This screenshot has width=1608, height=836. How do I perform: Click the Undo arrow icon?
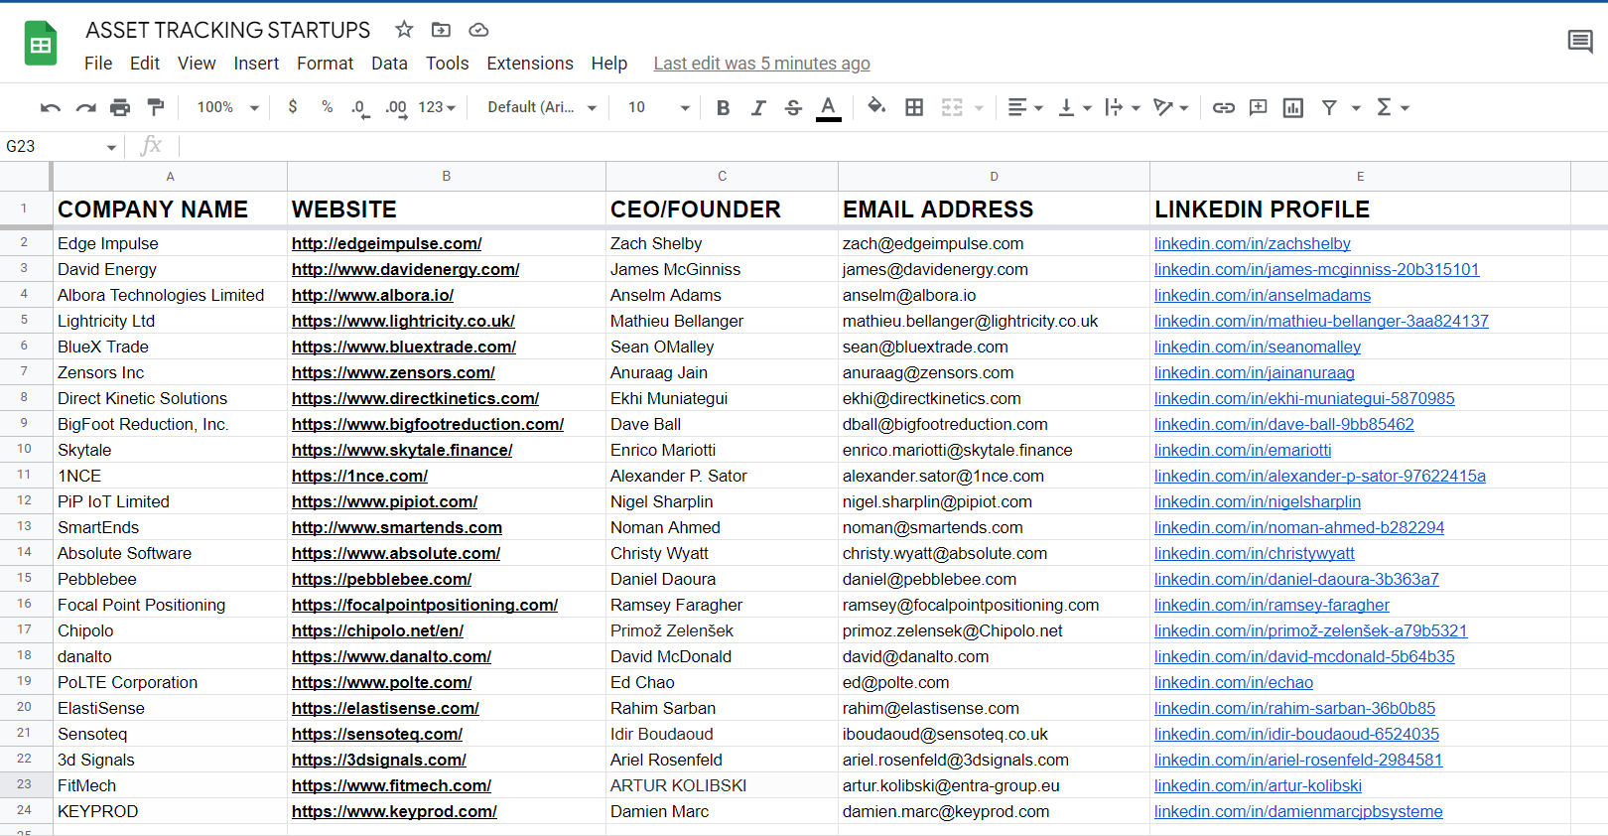point(51,107)
